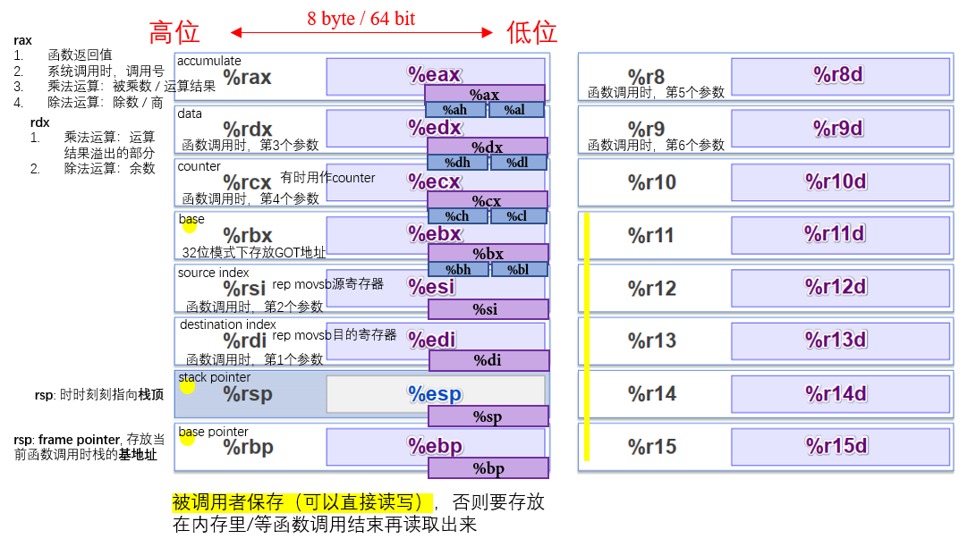Click the %rsi register label

244,289
